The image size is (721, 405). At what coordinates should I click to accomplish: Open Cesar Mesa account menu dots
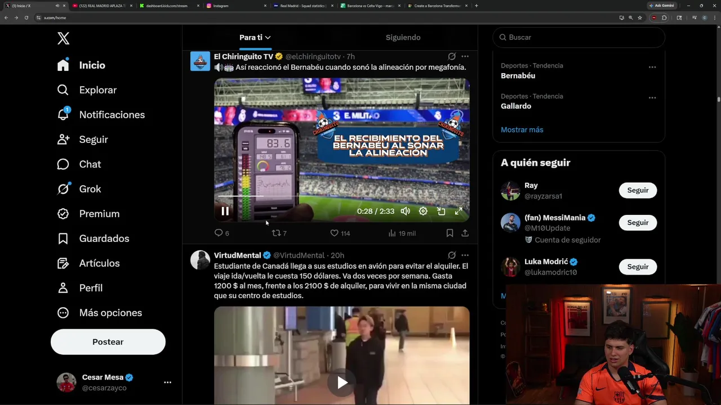pyautogui.click(x=167, y=382)
